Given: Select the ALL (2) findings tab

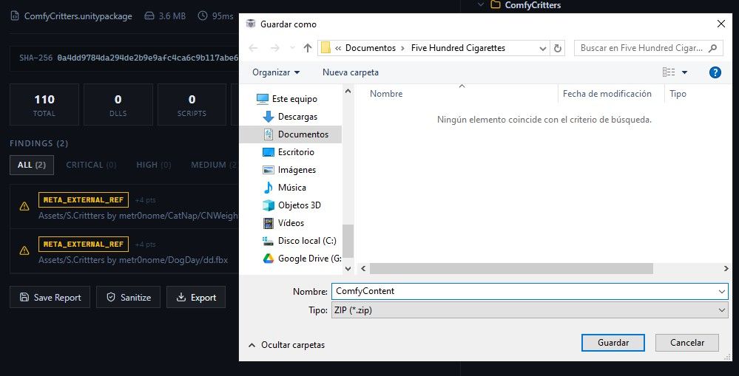Looking at the screenshot, I should click(32, 165).
